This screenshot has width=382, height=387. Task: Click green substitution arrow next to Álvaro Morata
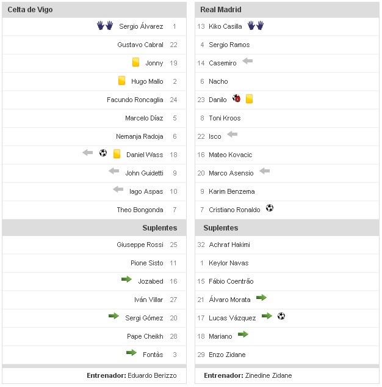pos(261,298)
